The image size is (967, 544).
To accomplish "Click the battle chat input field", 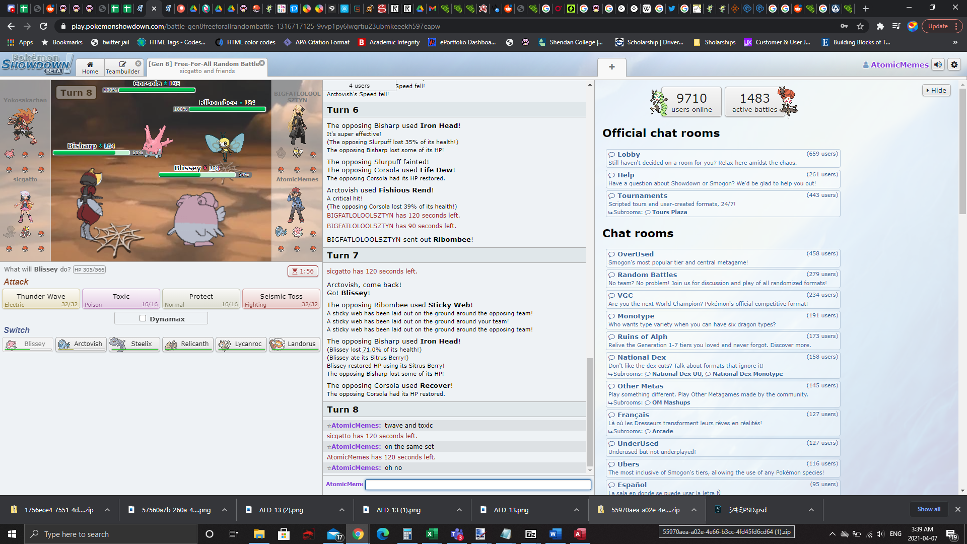I will 477,485.
